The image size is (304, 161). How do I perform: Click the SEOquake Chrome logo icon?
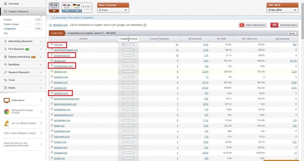click(x=7, y=112)
